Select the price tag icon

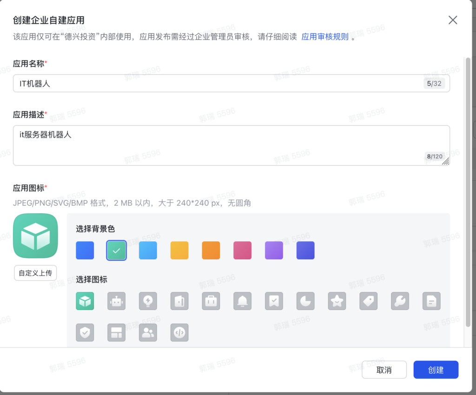(x=368, y=301)
